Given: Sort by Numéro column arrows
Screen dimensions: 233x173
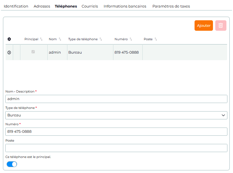Looking at the screenshot, I should pos(131,39).
